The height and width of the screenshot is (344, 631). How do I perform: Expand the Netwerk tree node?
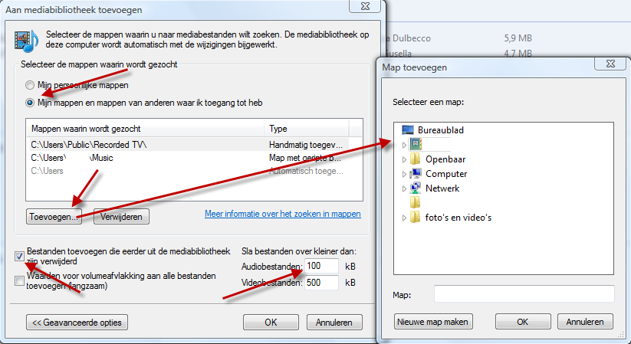[404, 188]
